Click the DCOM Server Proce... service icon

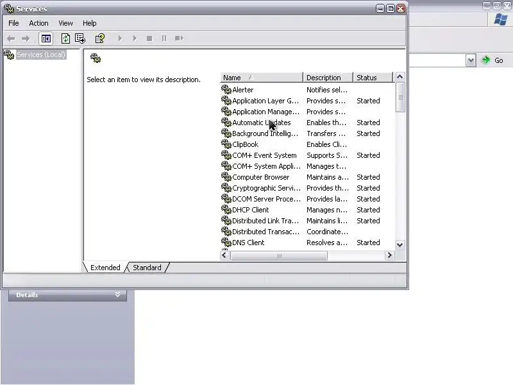click(226, 198)
